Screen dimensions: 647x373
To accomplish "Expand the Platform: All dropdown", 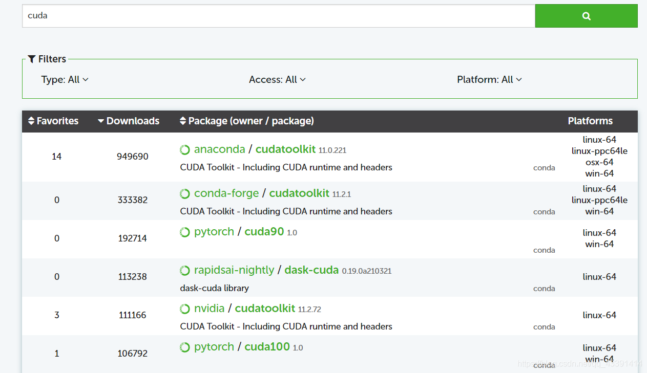I will (489, 79).
